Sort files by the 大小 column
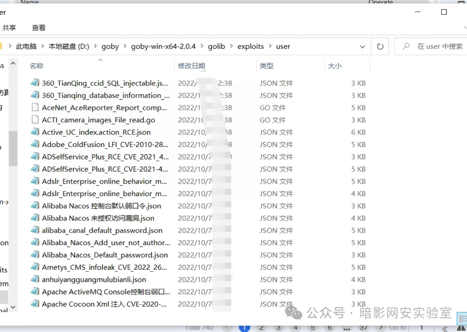This screenshot has height=332, width=467. 334,66
